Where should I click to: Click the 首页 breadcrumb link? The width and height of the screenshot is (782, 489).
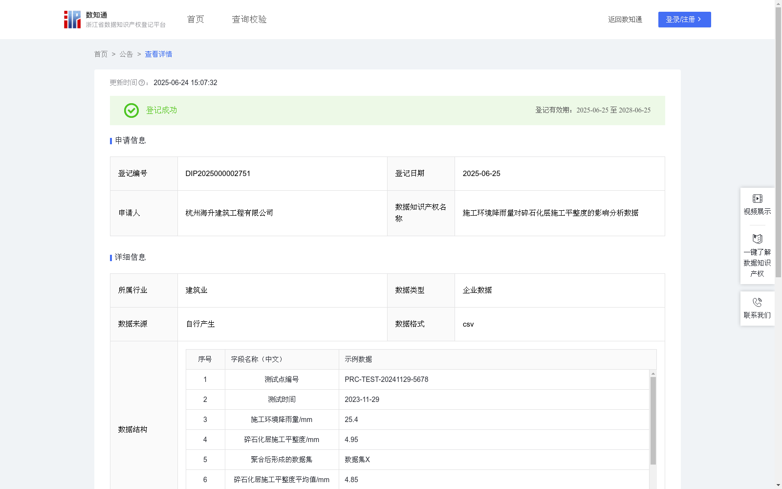[x=101, y=54]
